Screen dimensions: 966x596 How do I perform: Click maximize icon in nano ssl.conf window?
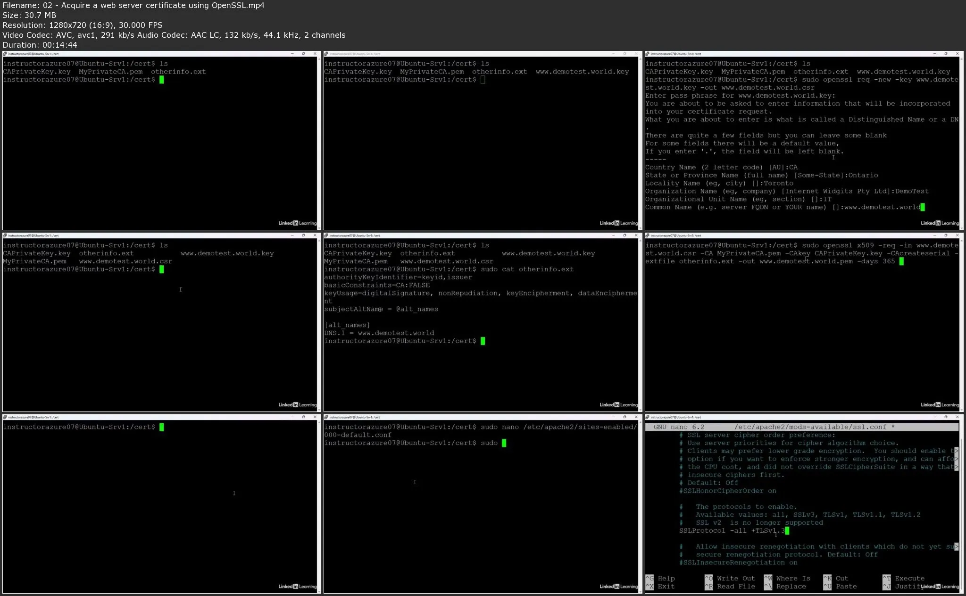[946, 417]
